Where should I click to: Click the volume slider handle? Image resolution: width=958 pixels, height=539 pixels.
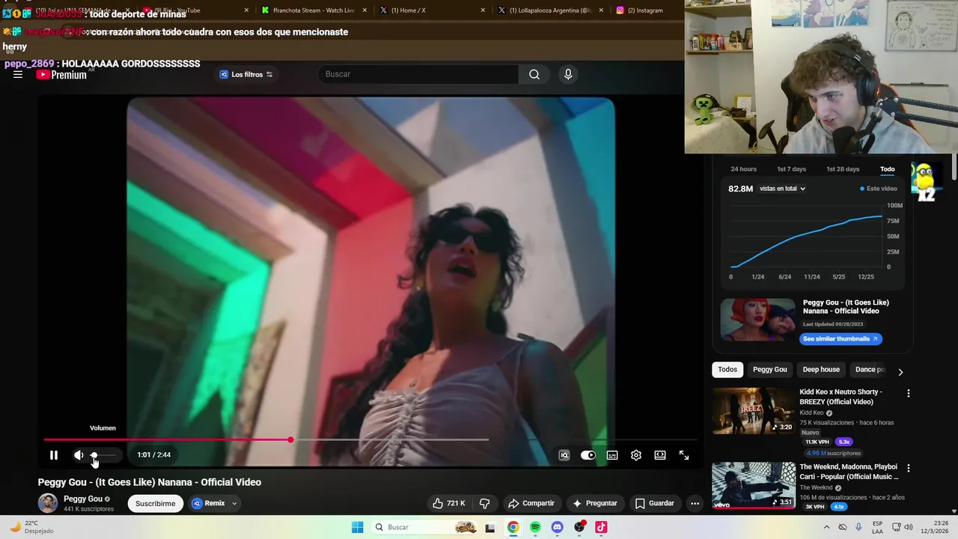pyautogui.click(x=94, y=455)
